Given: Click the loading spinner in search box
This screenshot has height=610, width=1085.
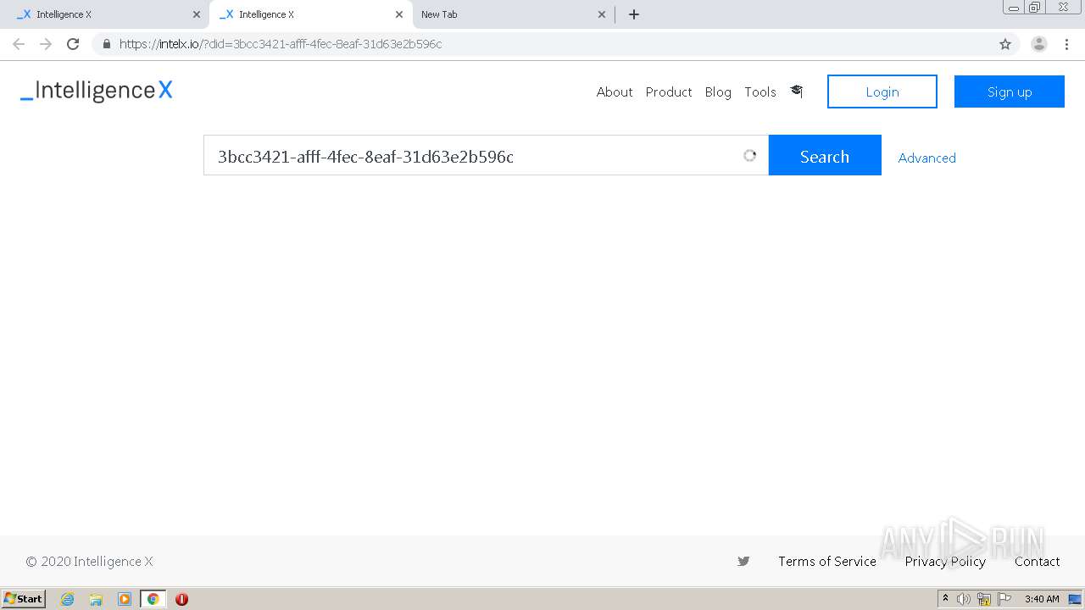Looking at the screenshot, I should 749,156.
